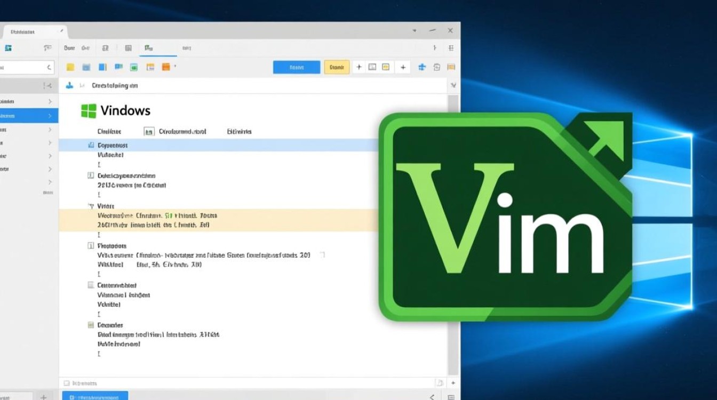The width and height of the screenshot is (717, 400).
Task: Open the green spreadsheet icon in the toolbar
Action: [134, 67]
